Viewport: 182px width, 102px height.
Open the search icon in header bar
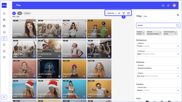tap(163, 5)
